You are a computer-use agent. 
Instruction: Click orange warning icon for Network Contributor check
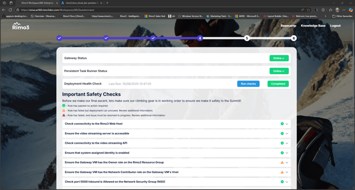pos(282,172)
